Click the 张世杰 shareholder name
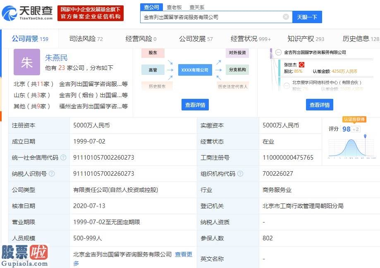 [x=290, y=65]
